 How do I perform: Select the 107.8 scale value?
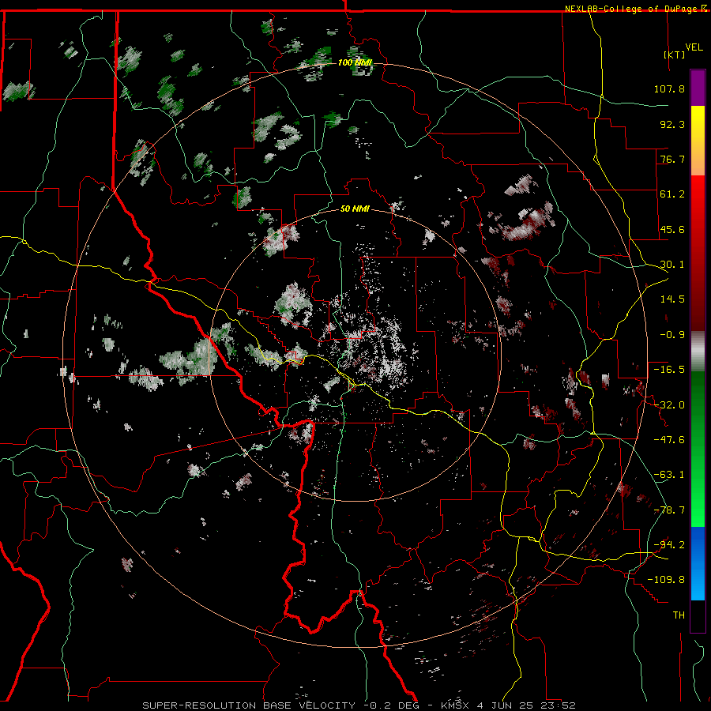pyautogui.click(x=669, y=88)
